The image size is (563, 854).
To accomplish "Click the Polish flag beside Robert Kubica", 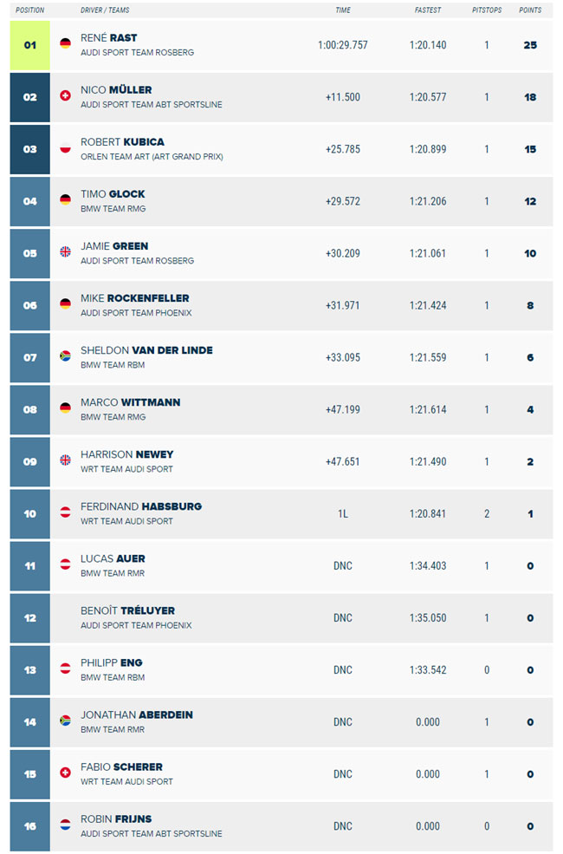I will (65, 147).
